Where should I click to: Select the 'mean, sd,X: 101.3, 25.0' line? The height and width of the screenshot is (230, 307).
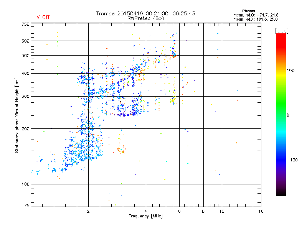tap(255, 20)
